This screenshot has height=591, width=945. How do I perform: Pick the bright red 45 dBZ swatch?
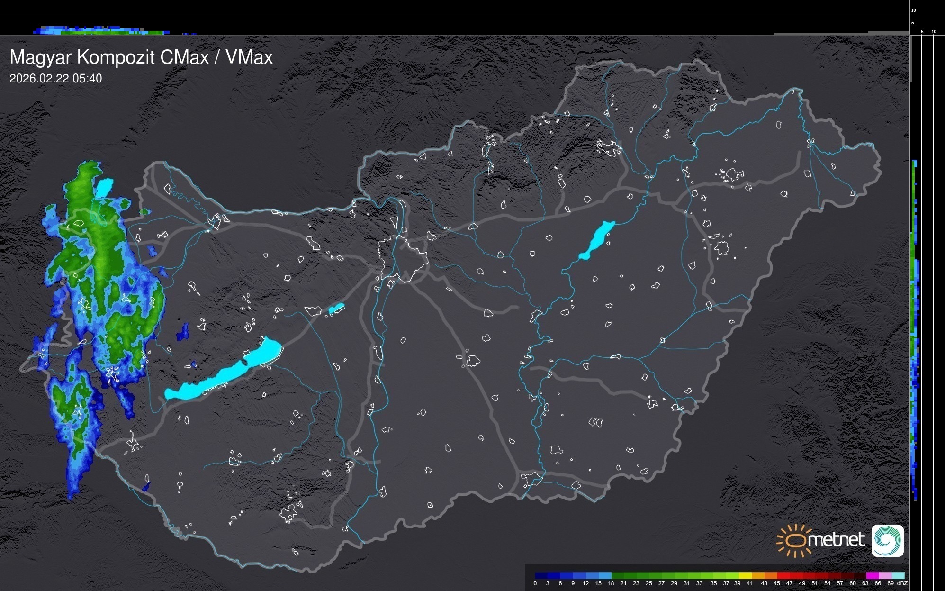pos(783,575)
